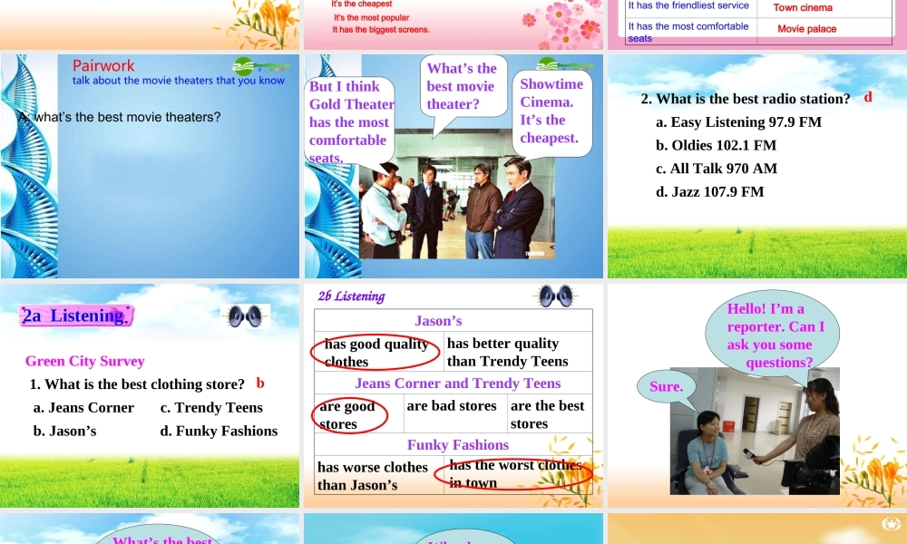Viewport: 907px width, 544px height.
Task: Click cell 'has better quality than Trendy Teens'
Action: pos(518,352)
